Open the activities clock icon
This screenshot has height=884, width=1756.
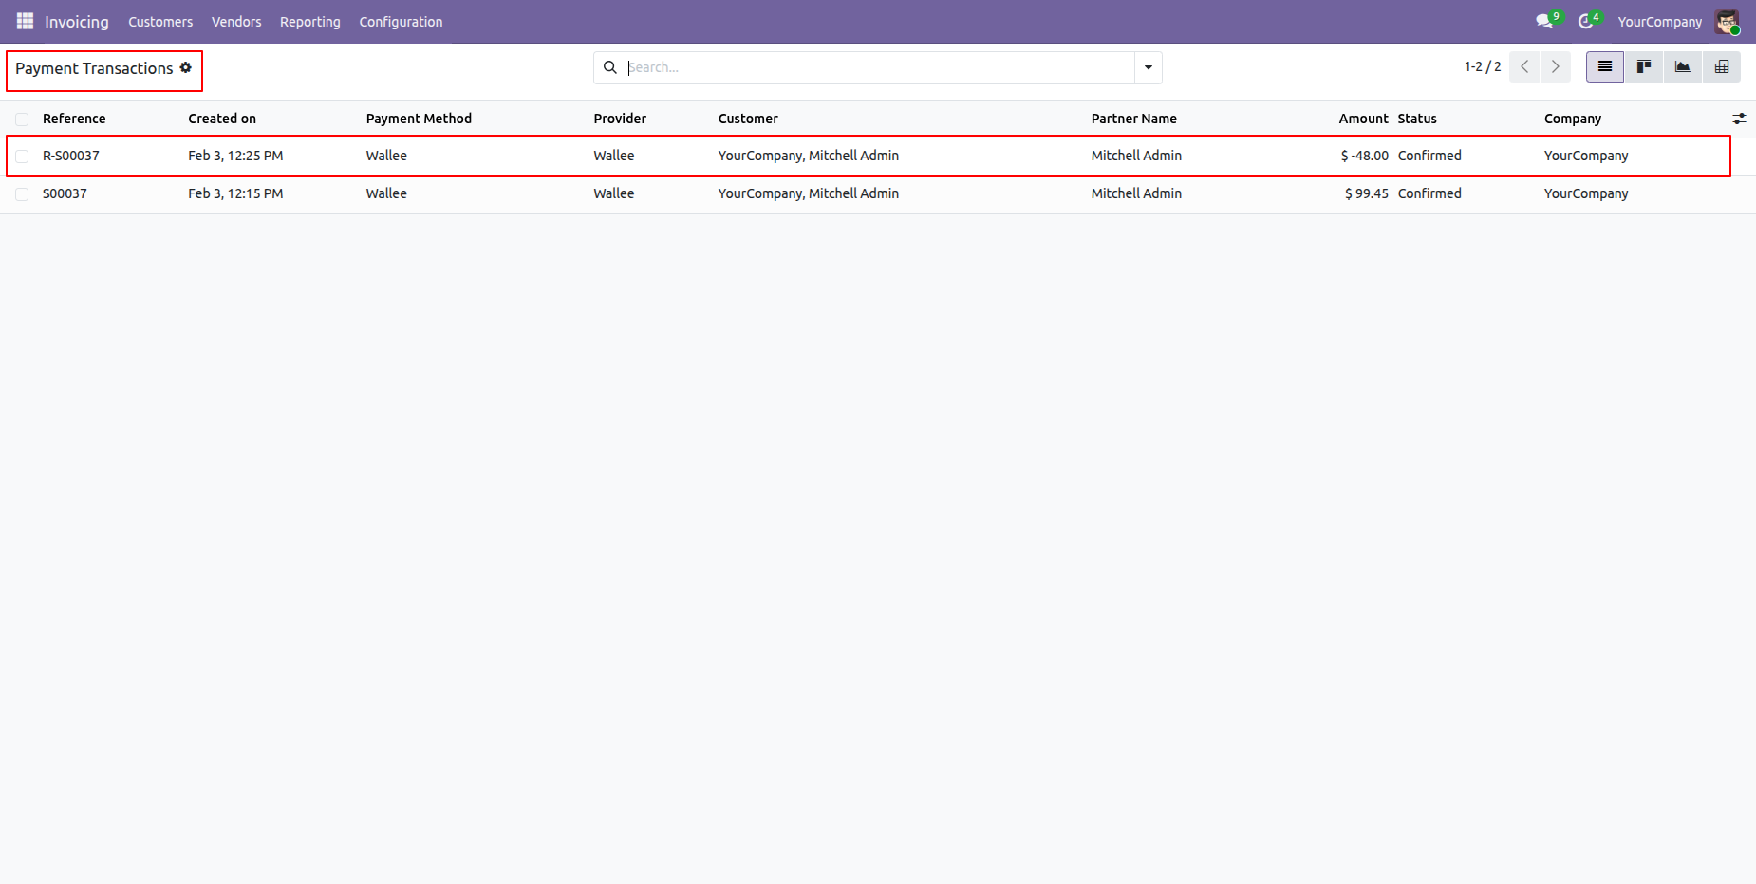(x=1585, y=21)
